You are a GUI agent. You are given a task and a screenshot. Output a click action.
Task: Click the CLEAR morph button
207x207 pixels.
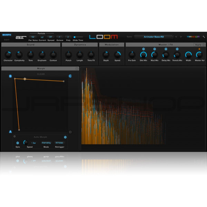click(41, 74)
